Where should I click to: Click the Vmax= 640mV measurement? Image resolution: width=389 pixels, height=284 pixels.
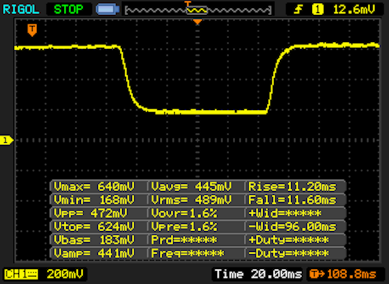point(94,186)
